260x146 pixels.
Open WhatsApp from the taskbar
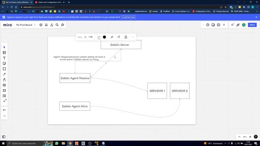tap(57, 143)
